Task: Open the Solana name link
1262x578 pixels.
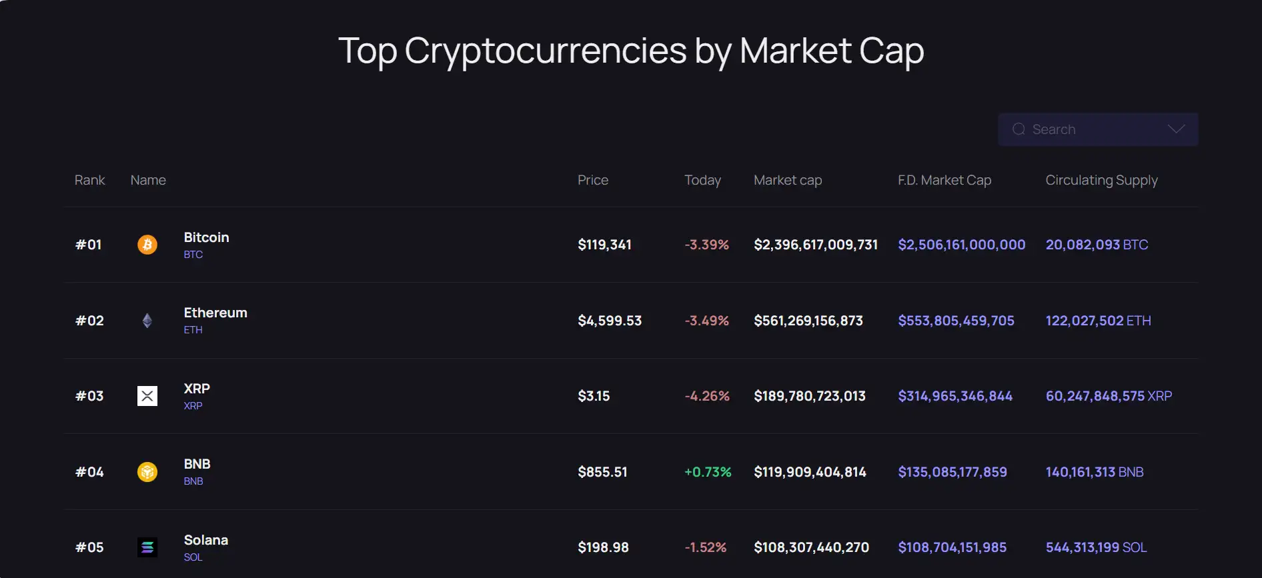Action: (205, 540)
